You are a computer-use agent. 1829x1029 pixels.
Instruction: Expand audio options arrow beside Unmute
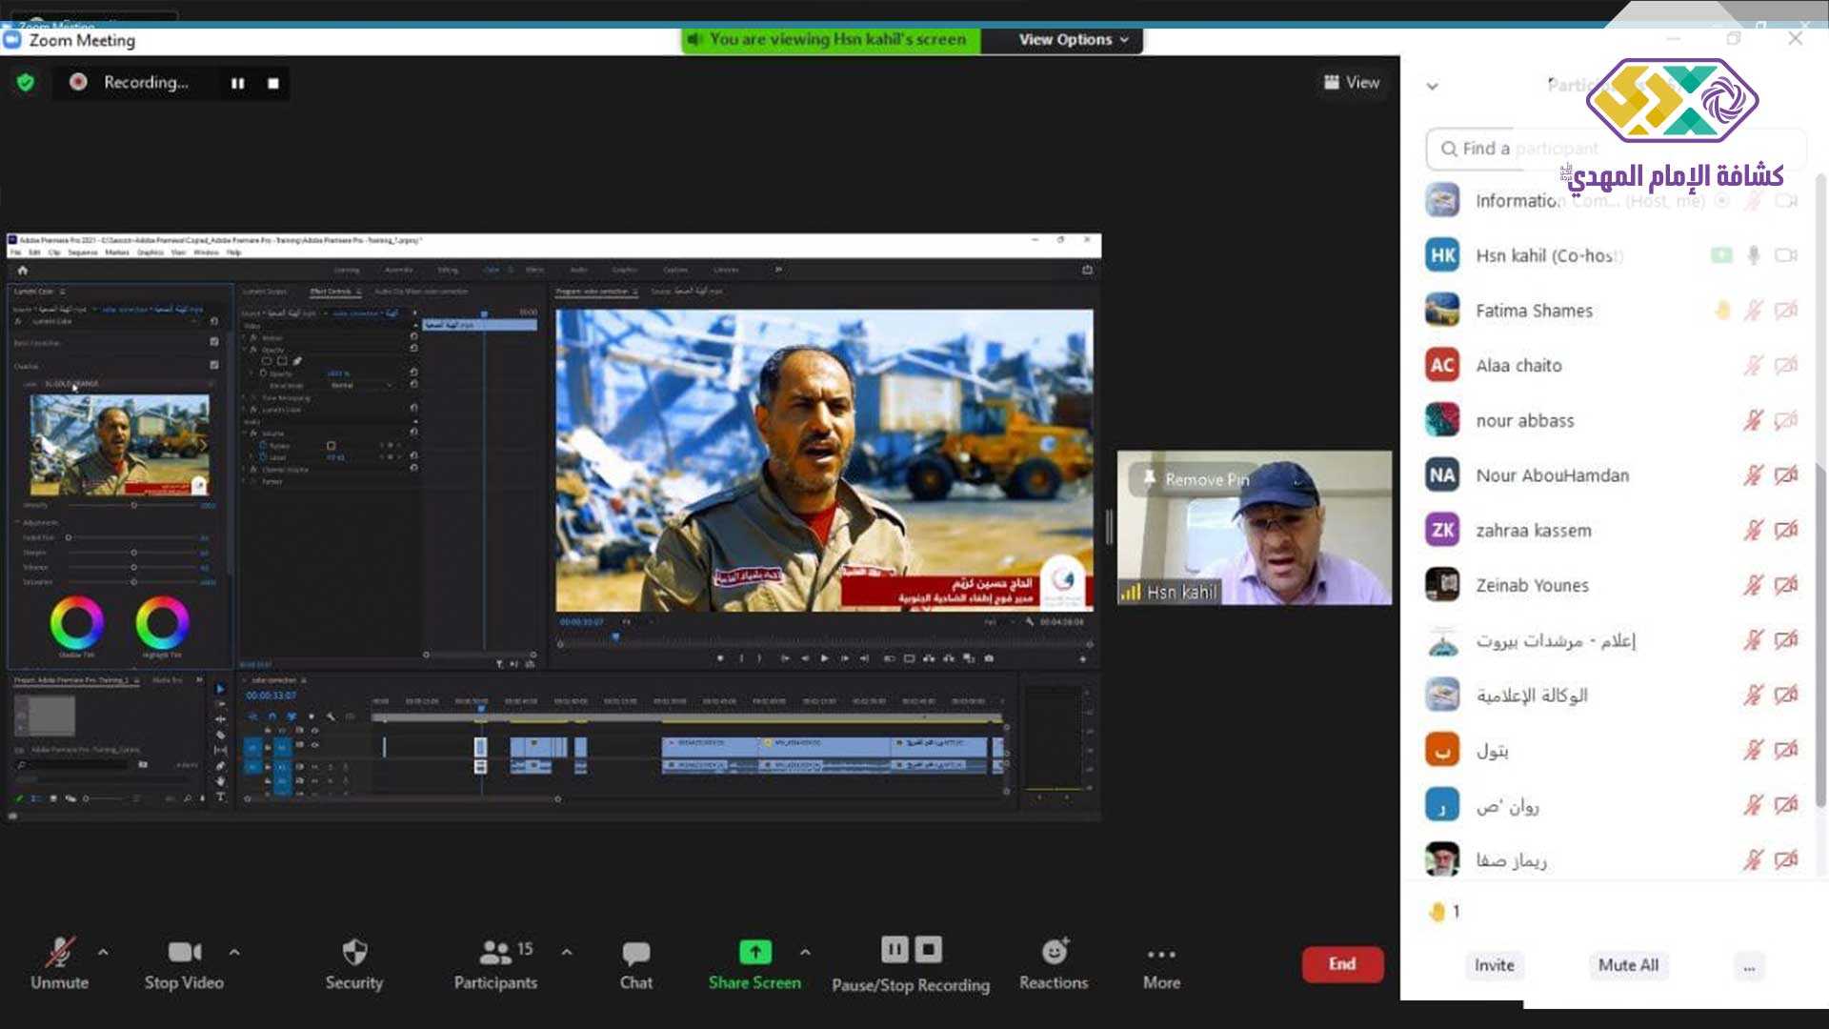click(x=103, y=952)
